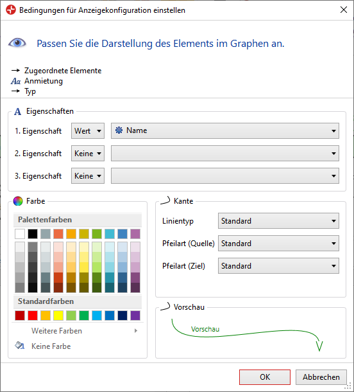Open the Pfeilart (Ziel) dropdown
This screenshot has height=392, width=354.
(x=278, y=266)
